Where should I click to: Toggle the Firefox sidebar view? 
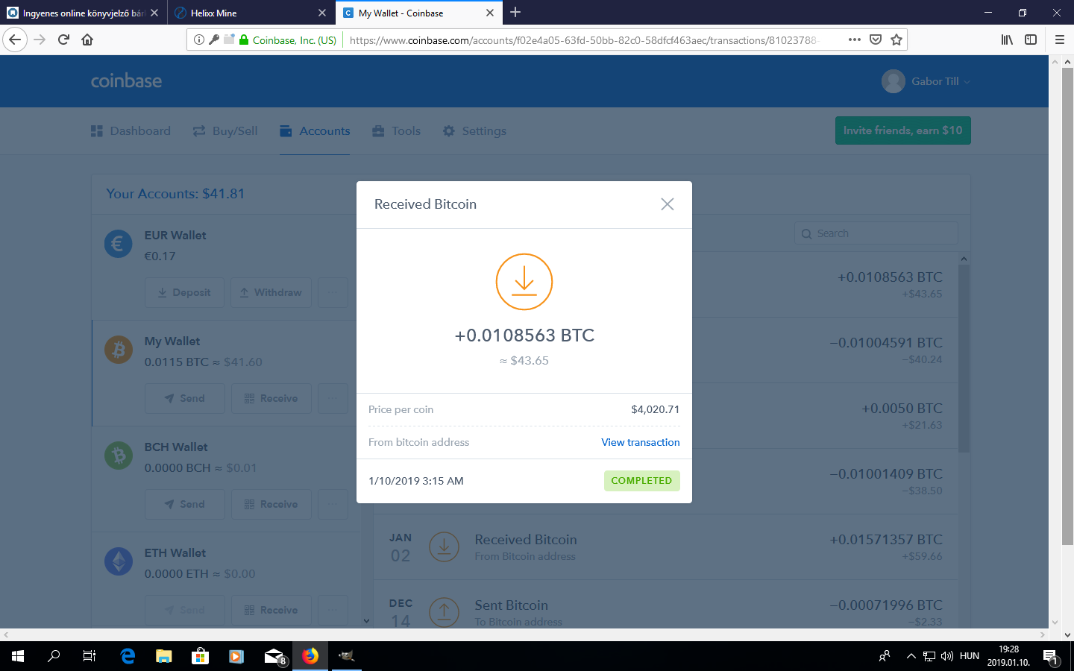pyautogui.click(x=1031, y=40)
